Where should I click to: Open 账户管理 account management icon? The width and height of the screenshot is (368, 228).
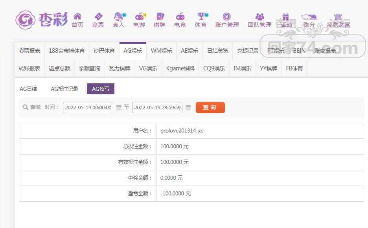coord(227,17)
